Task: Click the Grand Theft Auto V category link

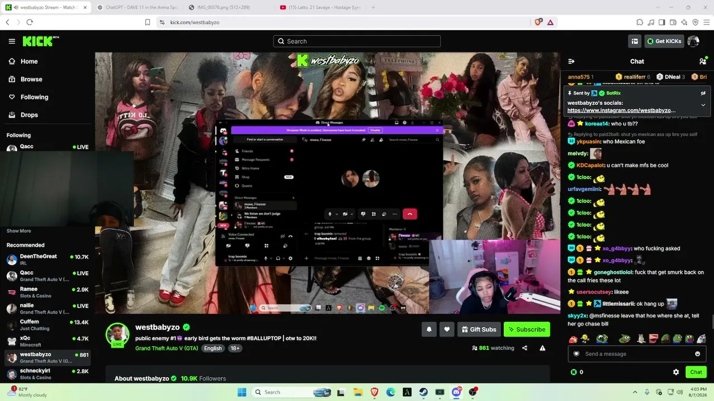Action: pyautogui.click(x=166, y=348)
